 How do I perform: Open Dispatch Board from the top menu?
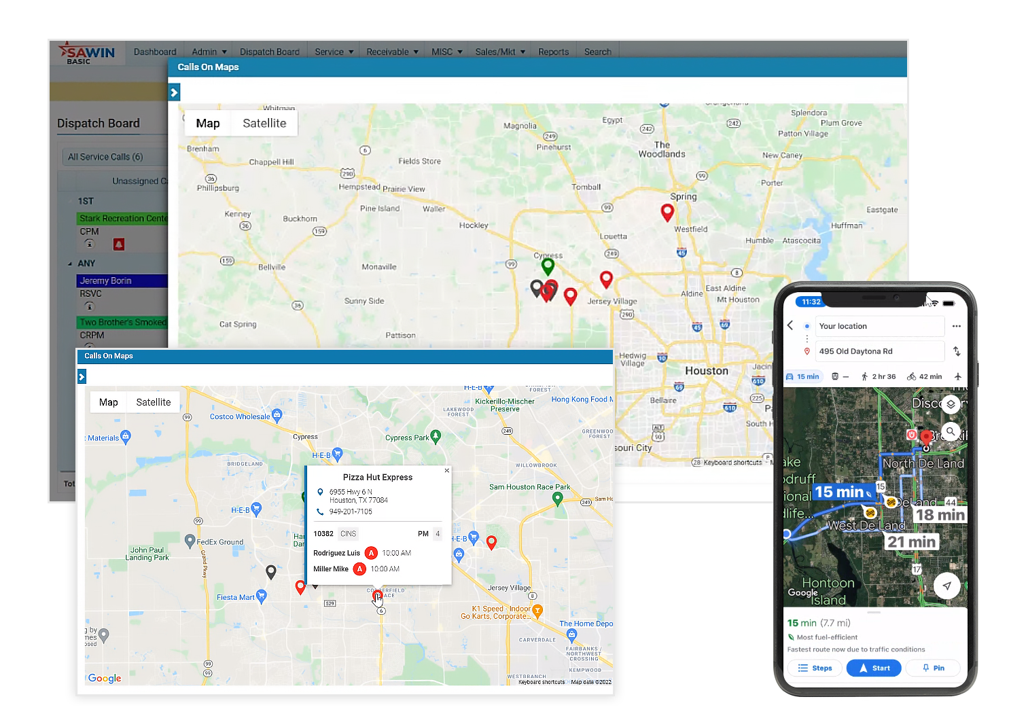pyautogui.click(x=269, y=52)
